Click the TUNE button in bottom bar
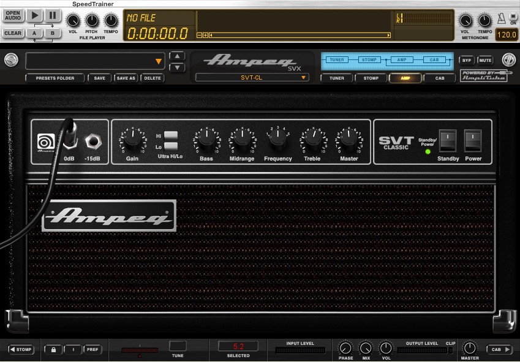This screenshot has width=520, height=362. 178,346
